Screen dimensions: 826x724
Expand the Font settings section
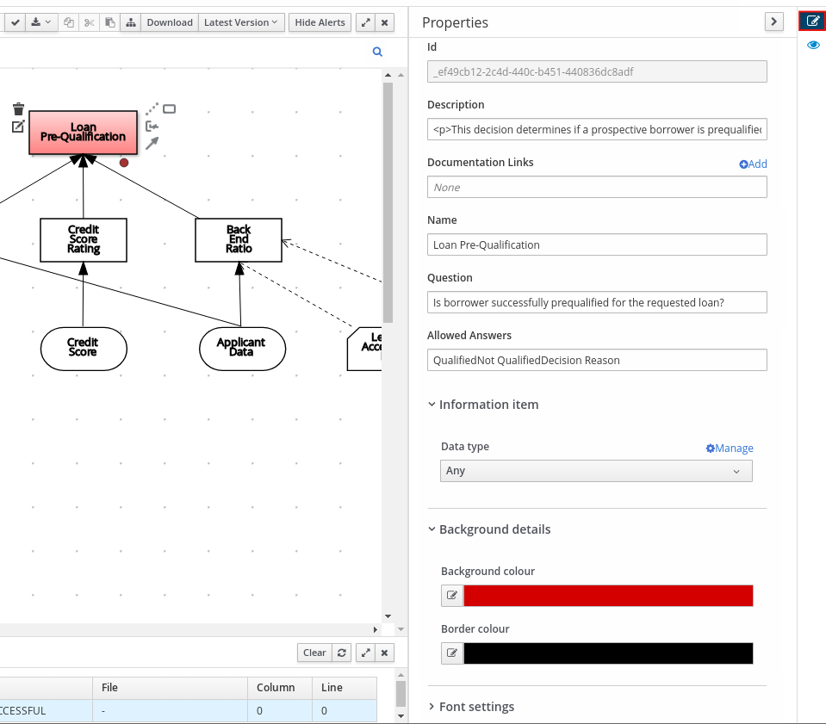coord(476,707)
